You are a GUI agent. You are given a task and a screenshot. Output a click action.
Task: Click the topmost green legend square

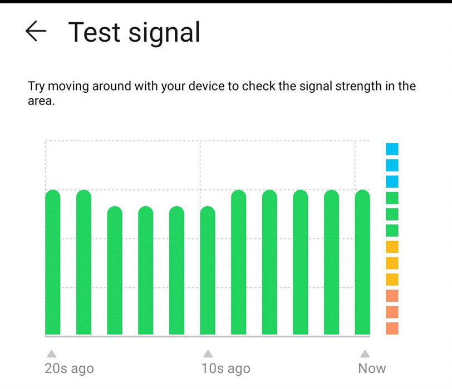tap(392, 198)
